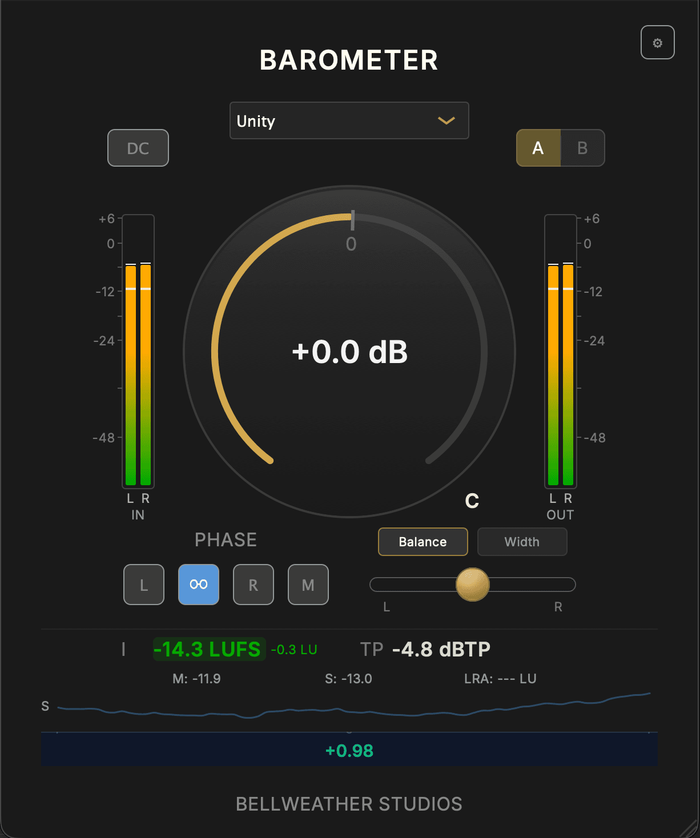
Task: Click the -14.3 LUFS integrated reading
Action: pyautogui.click(x=209, y=649)
